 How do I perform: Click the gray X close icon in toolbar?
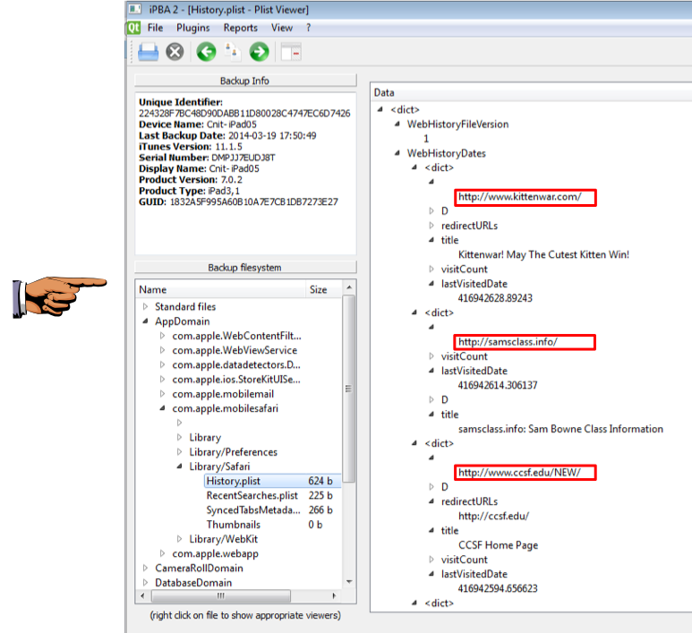(x=175, y=52)
